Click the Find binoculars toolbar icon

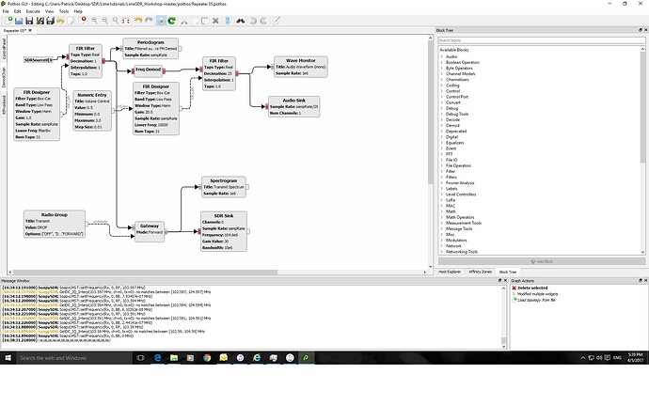pyautogui.click(x=242, y=20)
